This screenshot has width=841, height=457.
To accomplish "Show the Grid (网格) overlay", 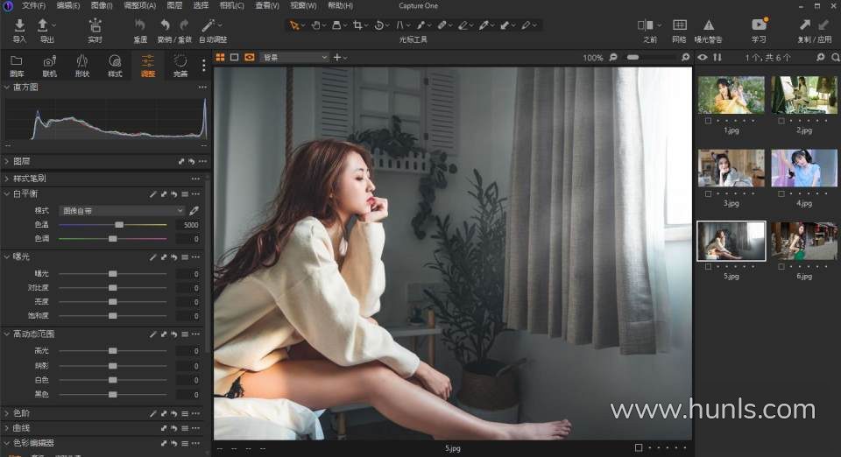I will (680, 25).
